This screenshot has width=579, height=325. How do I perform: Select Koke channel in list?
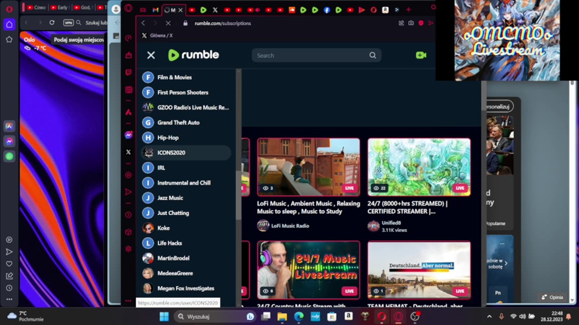(186, 228)
